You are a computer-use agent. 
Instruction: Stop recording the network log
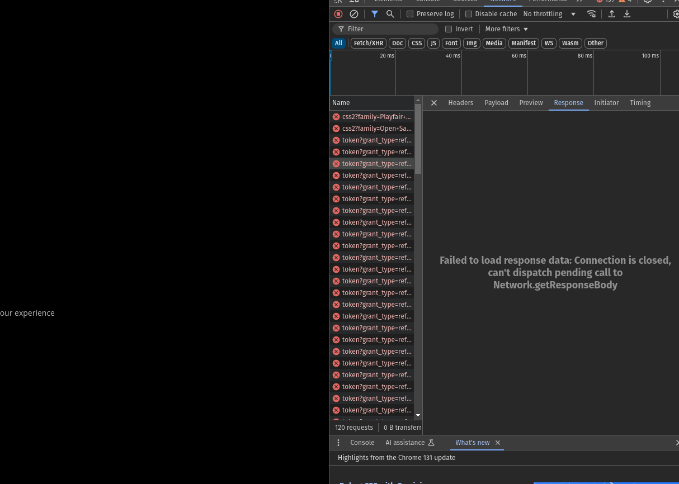(x=338, y=14)
